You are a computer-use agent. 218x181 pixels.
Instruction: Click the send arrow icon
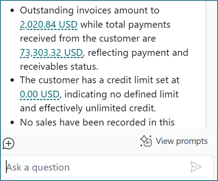coord(196,167)
